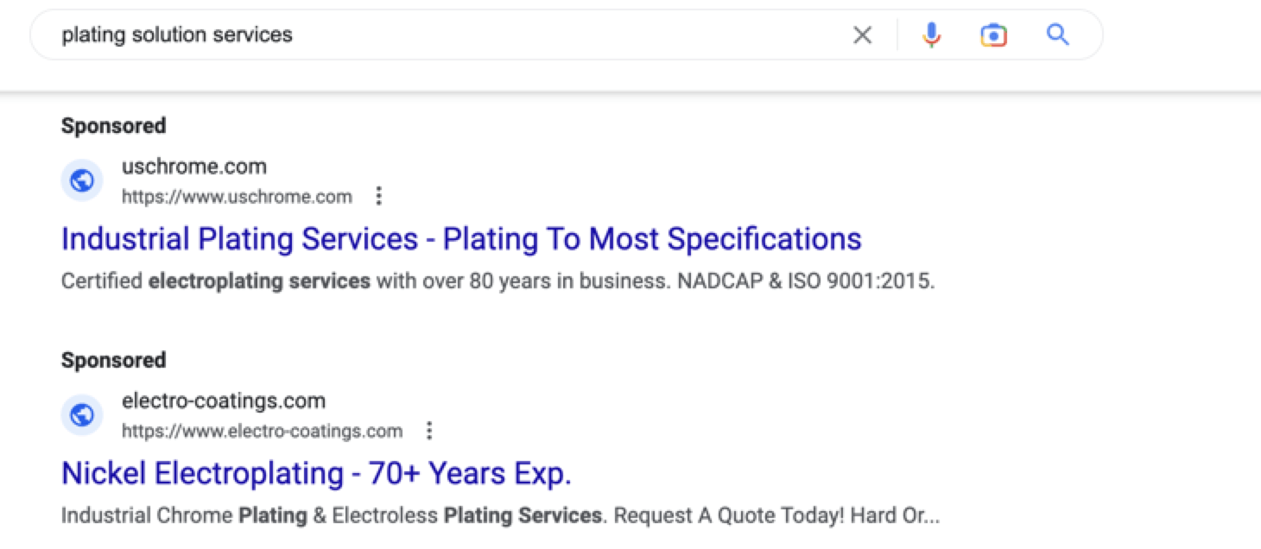The height and width of the screenshot is (549, 1261).
Task: Click the blue magnifier search icon
Action: 1058,35
